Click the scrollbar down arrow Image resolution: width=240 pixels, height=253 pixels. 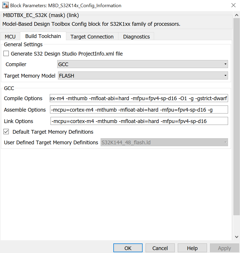click(x=237, y=237)
